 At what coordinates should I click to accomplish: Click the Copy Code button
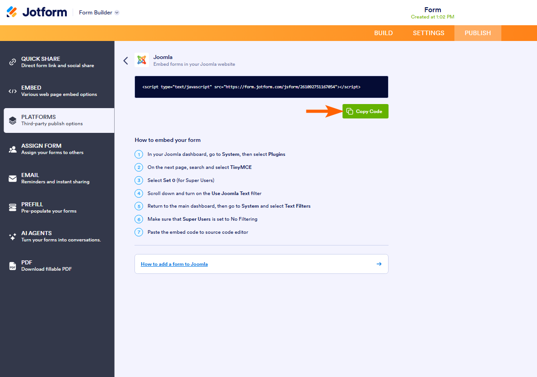(x=365, y=111)
